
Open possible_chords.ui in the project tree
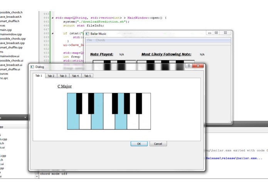tap(12, 60)
